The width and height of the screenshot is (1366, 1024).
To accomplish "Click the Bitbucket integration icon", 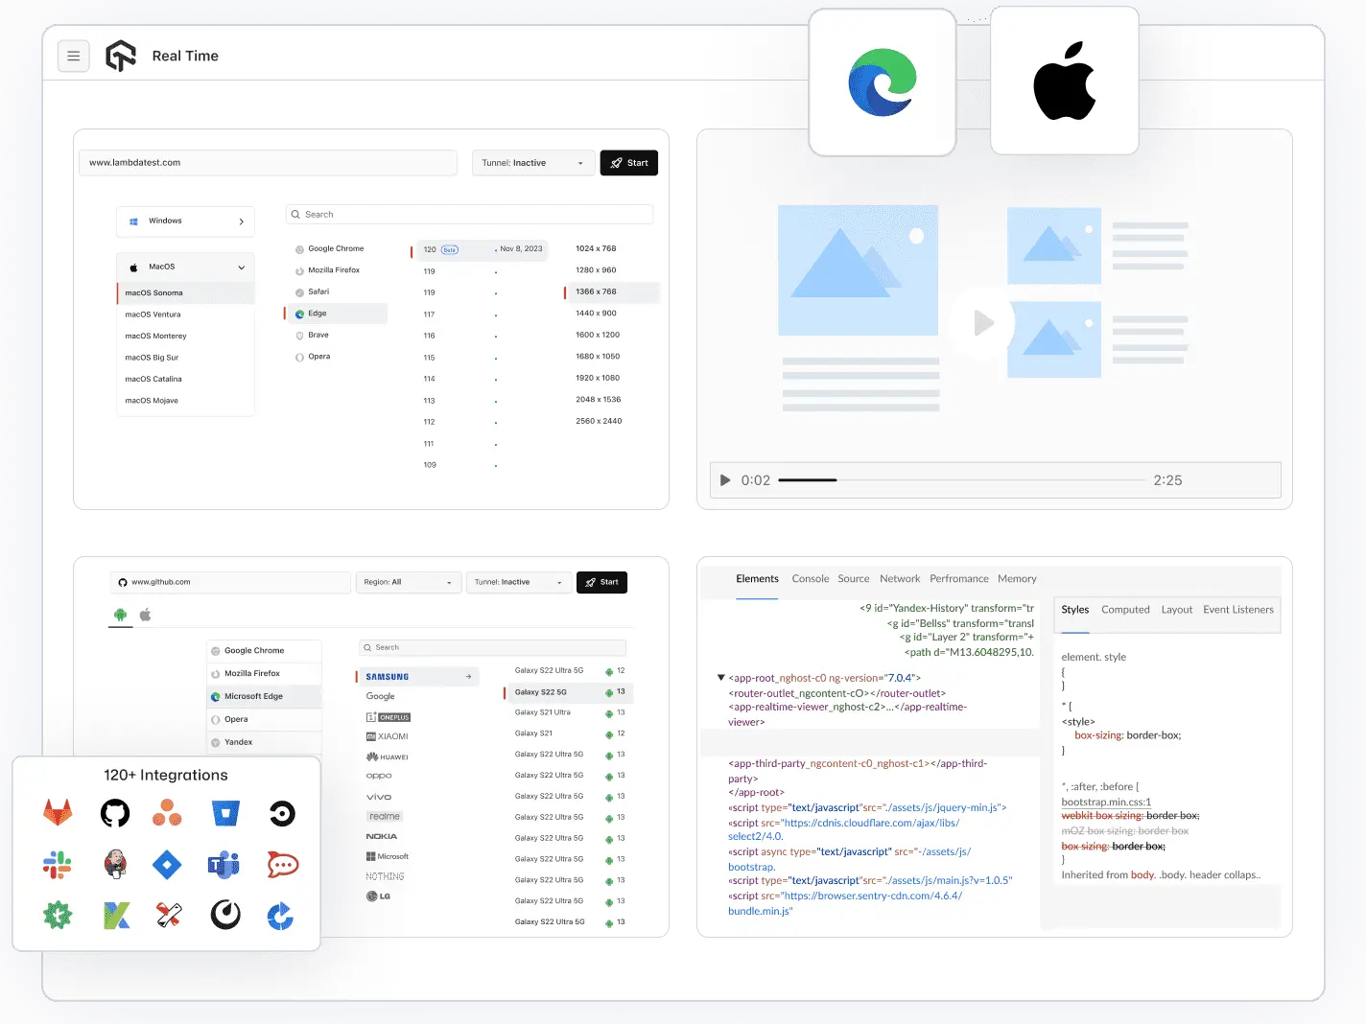I will 224,812.
